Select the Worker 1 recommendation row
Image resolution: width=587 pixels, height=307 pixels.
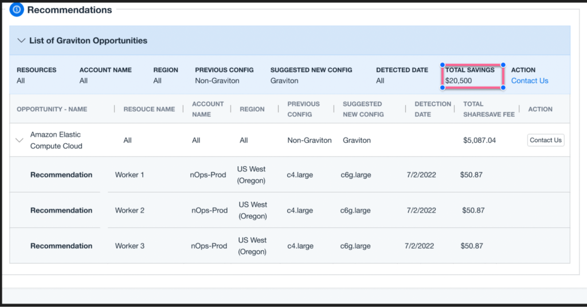[289, 175]
